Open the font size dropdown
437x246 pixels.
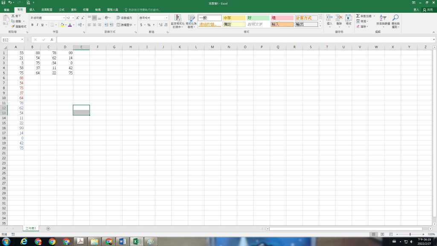point(73,18)
